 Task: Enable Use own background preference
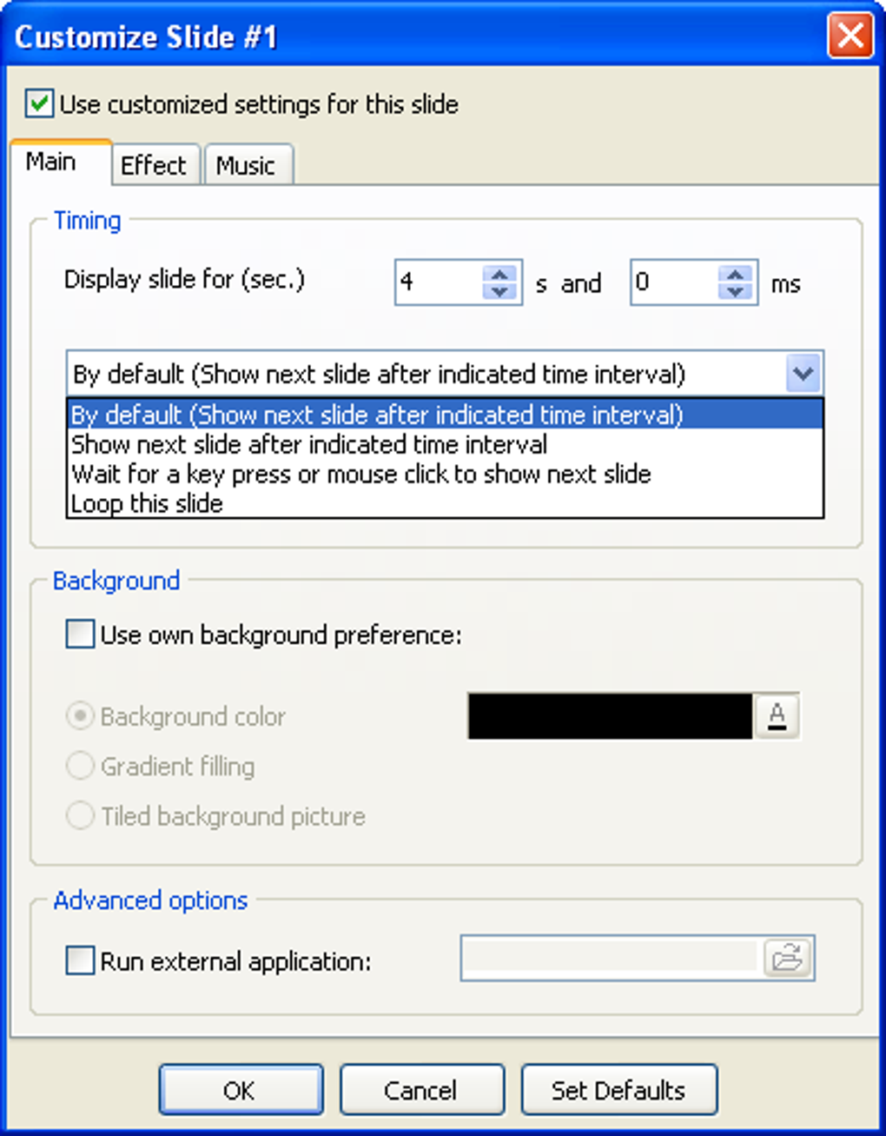[80, 634]
